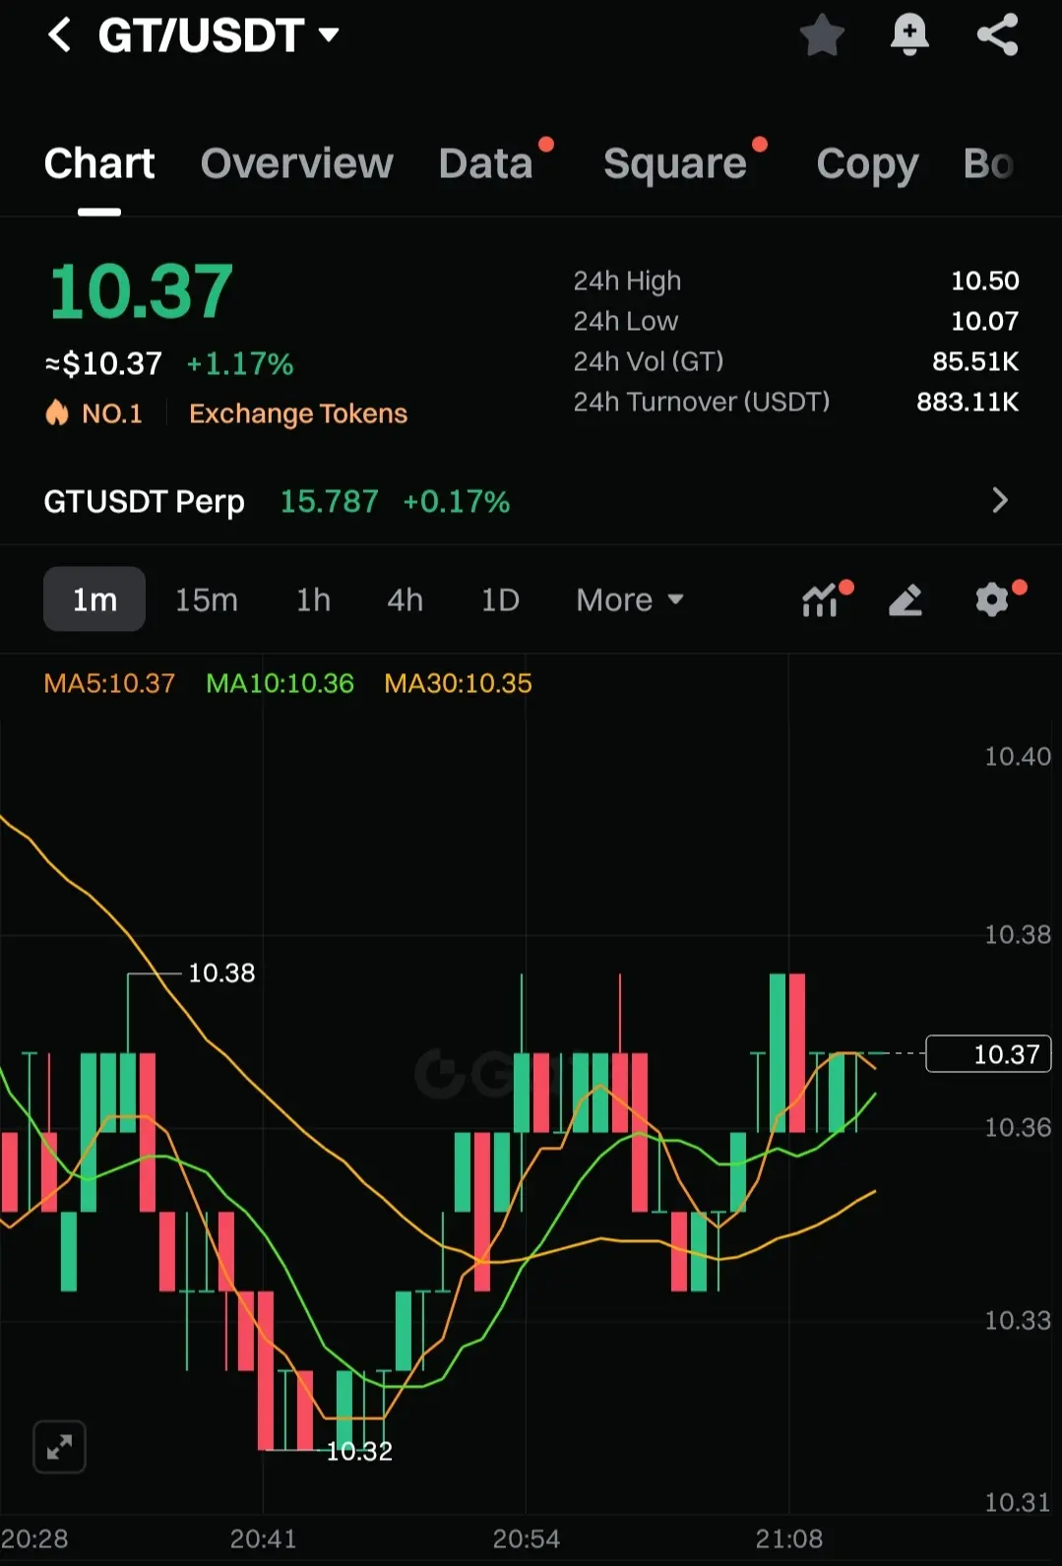
Task: Tap the back arrow icon
Action: pos(60,35)
